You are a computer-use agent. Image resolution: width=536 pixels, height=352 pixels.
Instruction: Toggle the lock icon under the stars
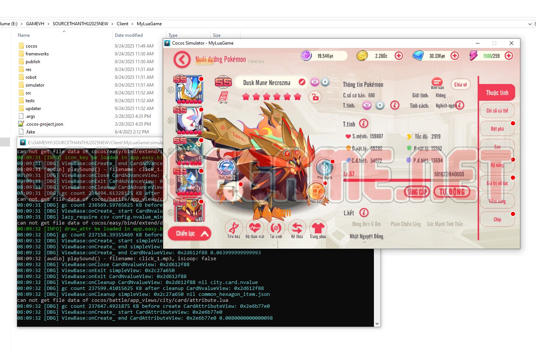pos(316,97)
